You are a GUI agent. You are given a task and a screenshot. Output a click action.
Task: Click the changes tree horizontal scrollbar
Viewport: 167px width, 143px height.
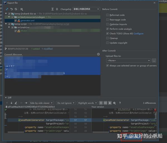pyautogui.click(x=42, y=46)
